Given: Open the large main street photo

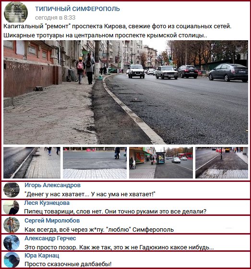Looking at the screenshot, I should tap(126, 92).
